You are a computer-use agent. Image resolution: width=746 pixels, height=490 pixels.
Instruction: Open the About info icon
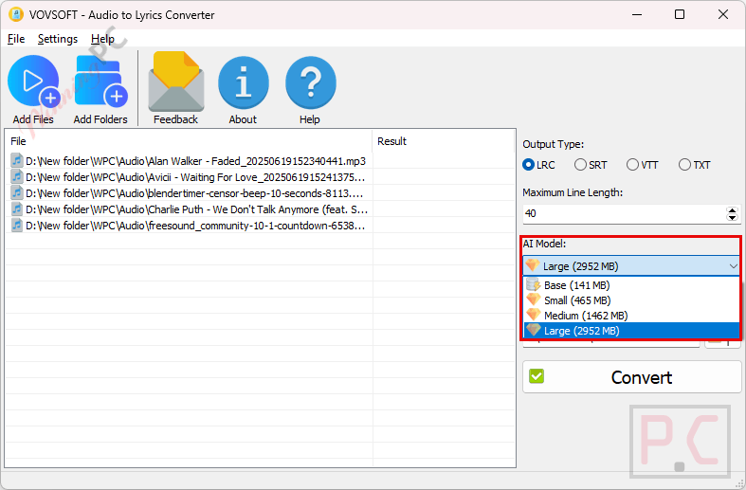click(243, 82)
